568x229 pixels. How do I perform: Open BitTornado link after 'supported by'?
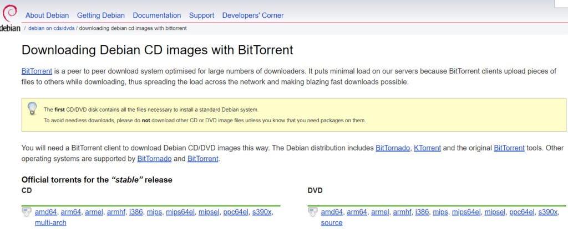click(154, 159)
